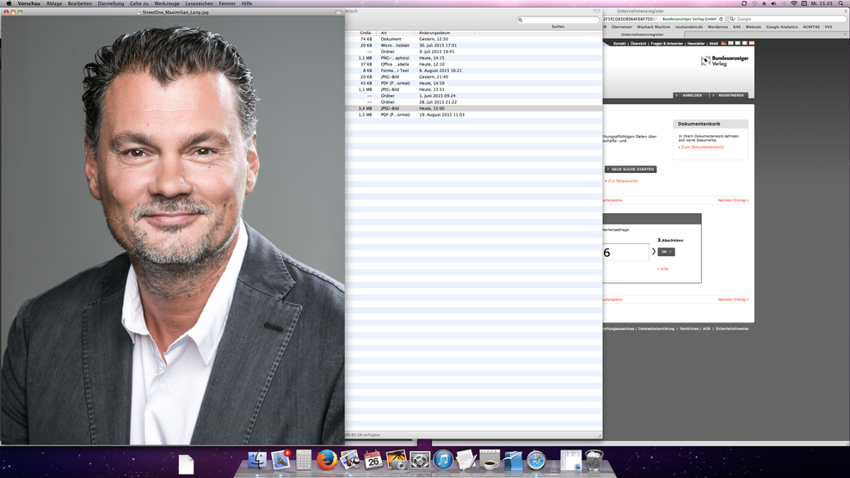850x478 pixels.
Task: Open Image Capture icon in Dock
Action: pyautogui.click(x=397, y=460)
